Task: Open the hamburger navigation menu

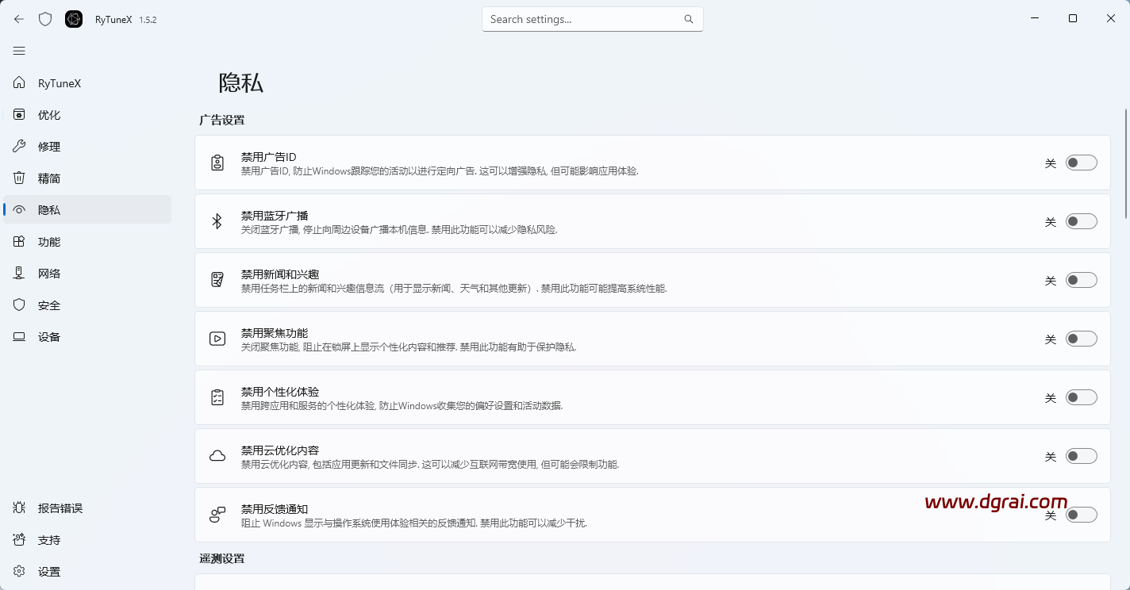Action: pos(19,50)
